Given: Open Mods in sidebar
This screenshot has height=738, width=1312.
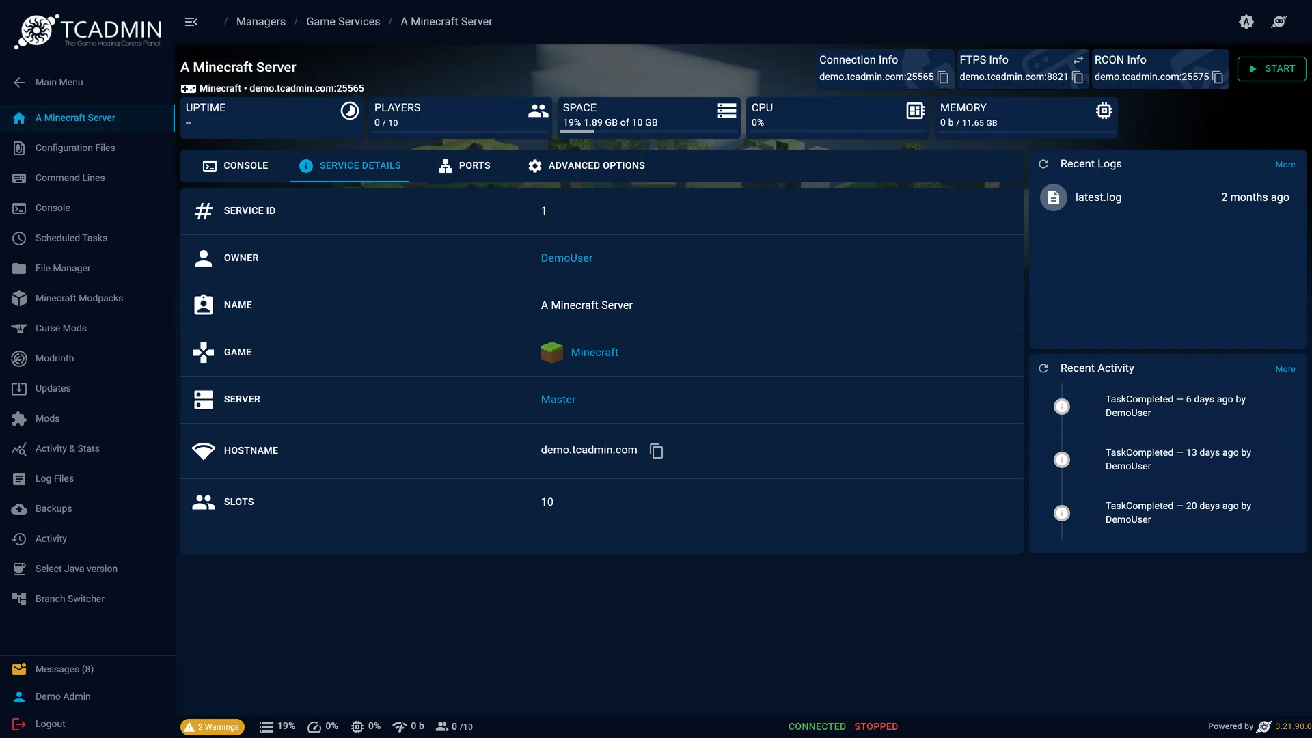Looking at the screenshot, I should click(x=87, y=418).
